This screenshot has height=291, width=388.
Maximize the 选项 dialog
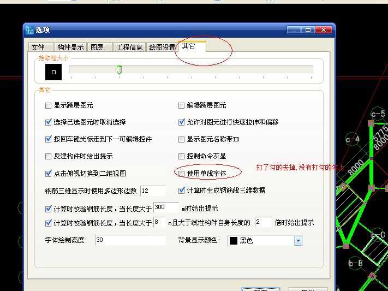[x=308, y=30]
